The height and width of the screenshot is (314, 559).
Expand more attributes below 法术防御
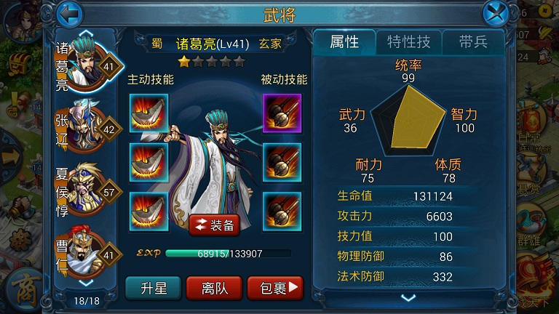(x=408, y=297)
